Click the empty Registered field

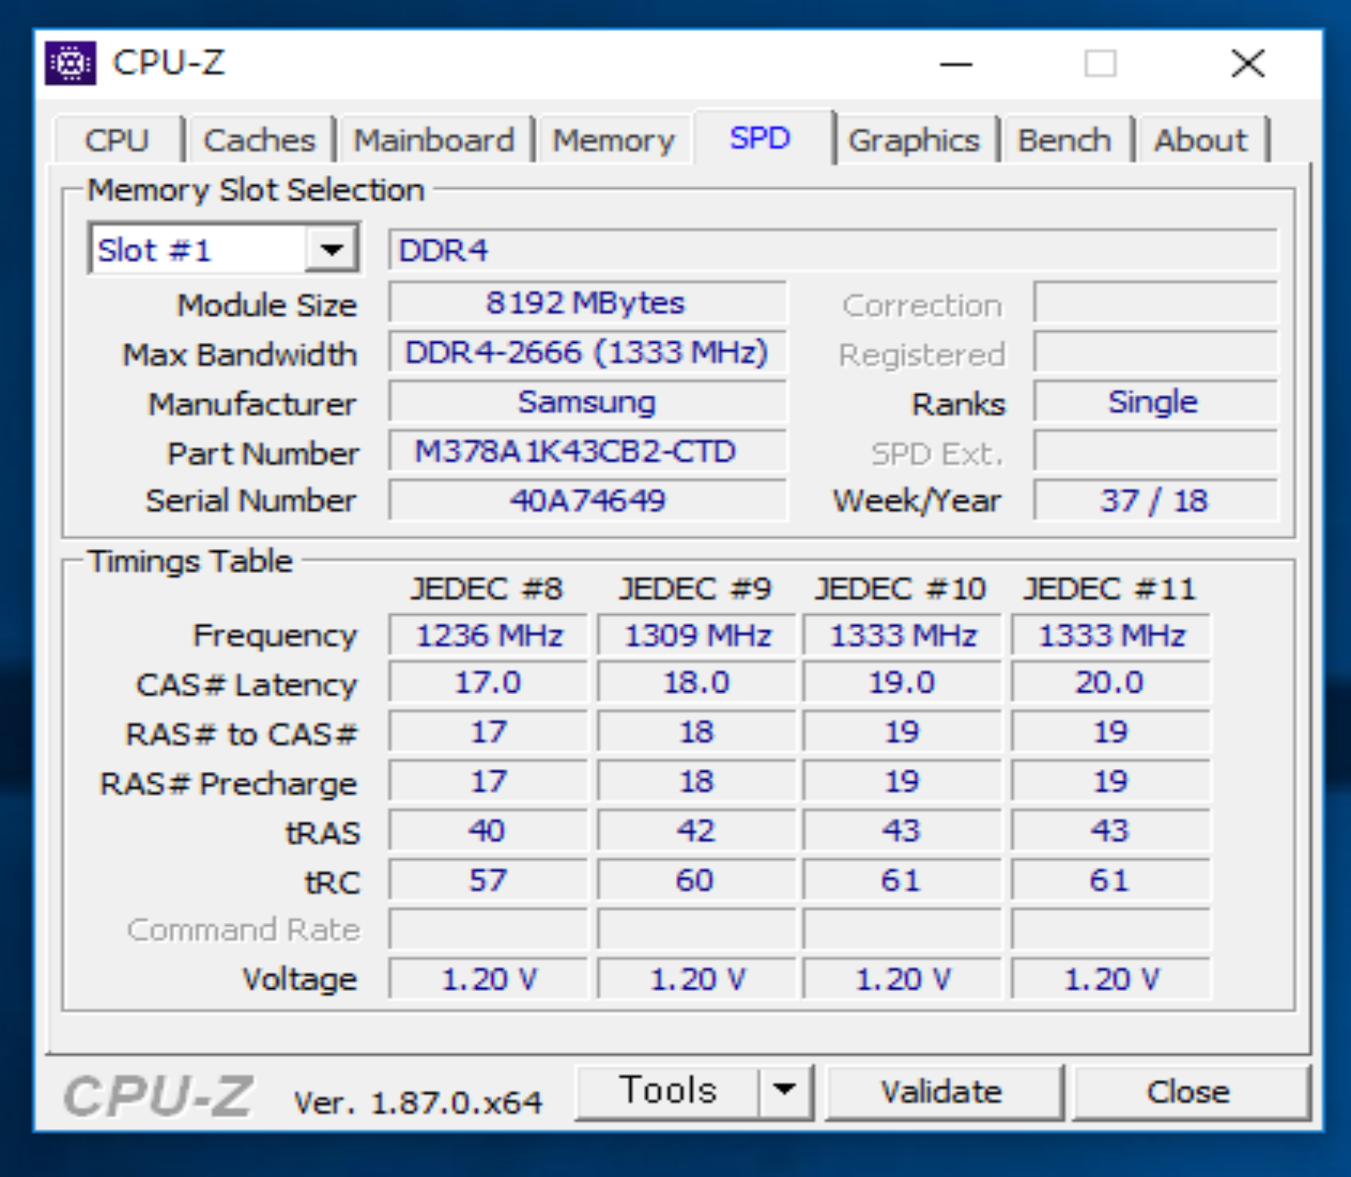[x=1155, y=352]
